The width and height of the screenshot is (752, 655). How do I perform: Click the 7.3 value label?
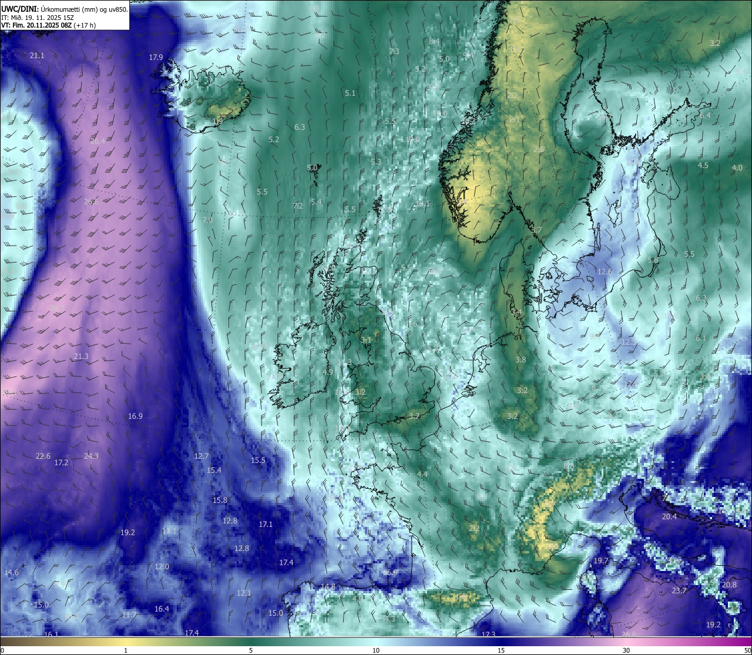394,52
